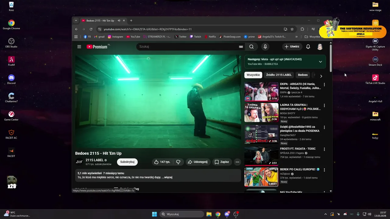This screenshot has height=219, width=390.
Task: Open the PirateSwap.com bookmark
Action: coord(230,37)
